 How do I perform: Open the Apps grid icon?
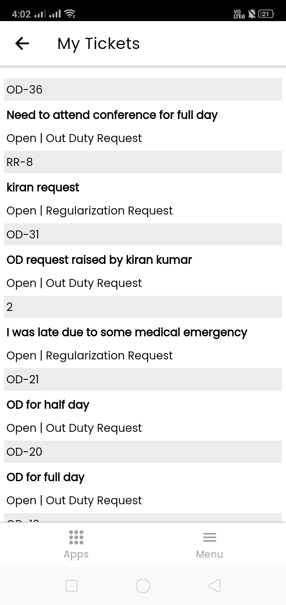(x=76, y=537)
